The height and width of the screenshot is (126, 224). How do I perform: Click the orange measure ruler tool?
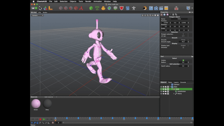[x=50, y=8]
